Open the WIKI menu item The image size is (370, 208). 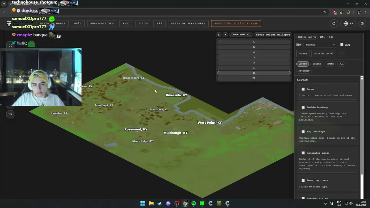[x=126, y=23]
